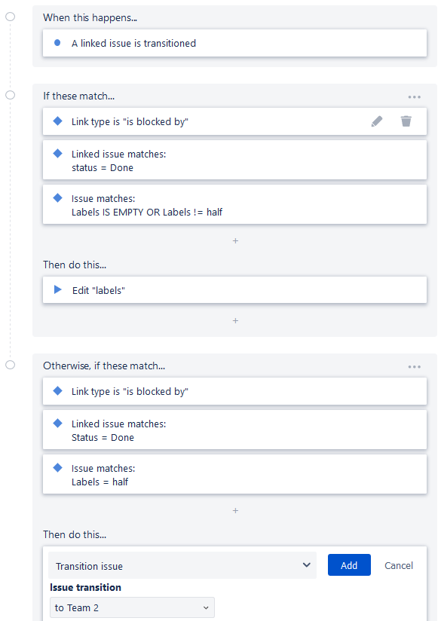
Task: Add an action via plus below Edit labels
Action: tap(235, 321)
